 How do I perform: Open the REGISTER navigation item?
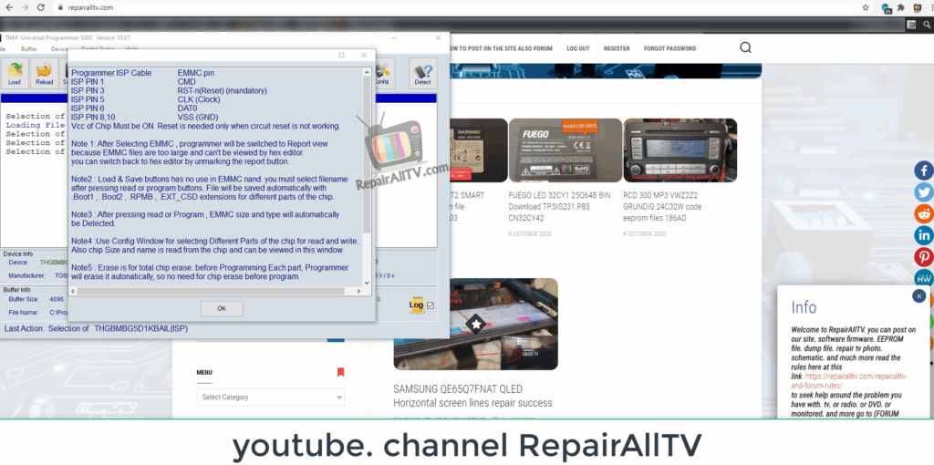coord(617,48)
